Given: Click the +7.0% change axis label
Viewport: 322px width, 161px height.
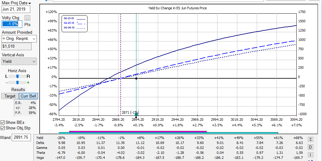Looking at the screenshot, I should (x=296, y=125).
